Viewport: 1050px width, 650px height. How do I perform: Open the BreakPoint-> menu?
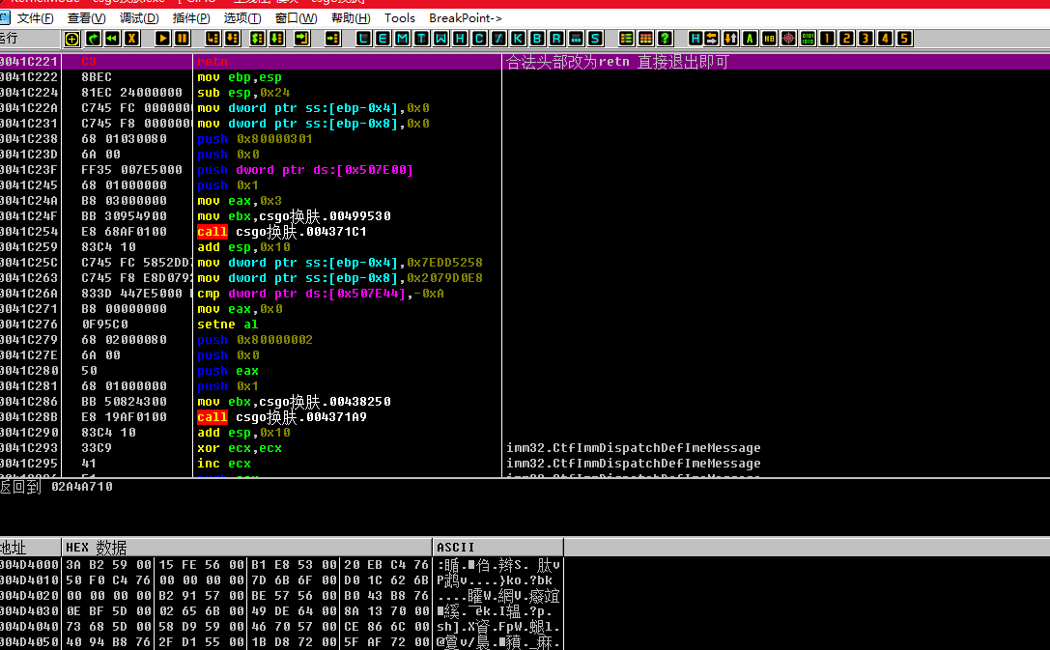[466, 18]
